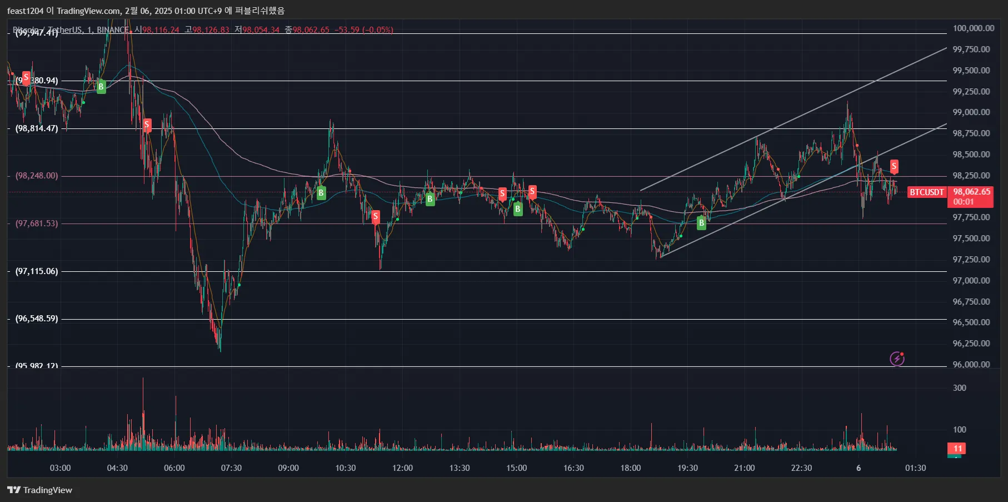
Task: Click the rightmost S sell marker above current price
Action: point(894,166)
